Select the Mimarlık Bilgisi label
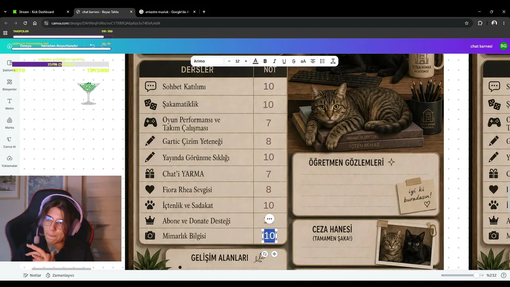The image size is (510, 287). (184, 236)
